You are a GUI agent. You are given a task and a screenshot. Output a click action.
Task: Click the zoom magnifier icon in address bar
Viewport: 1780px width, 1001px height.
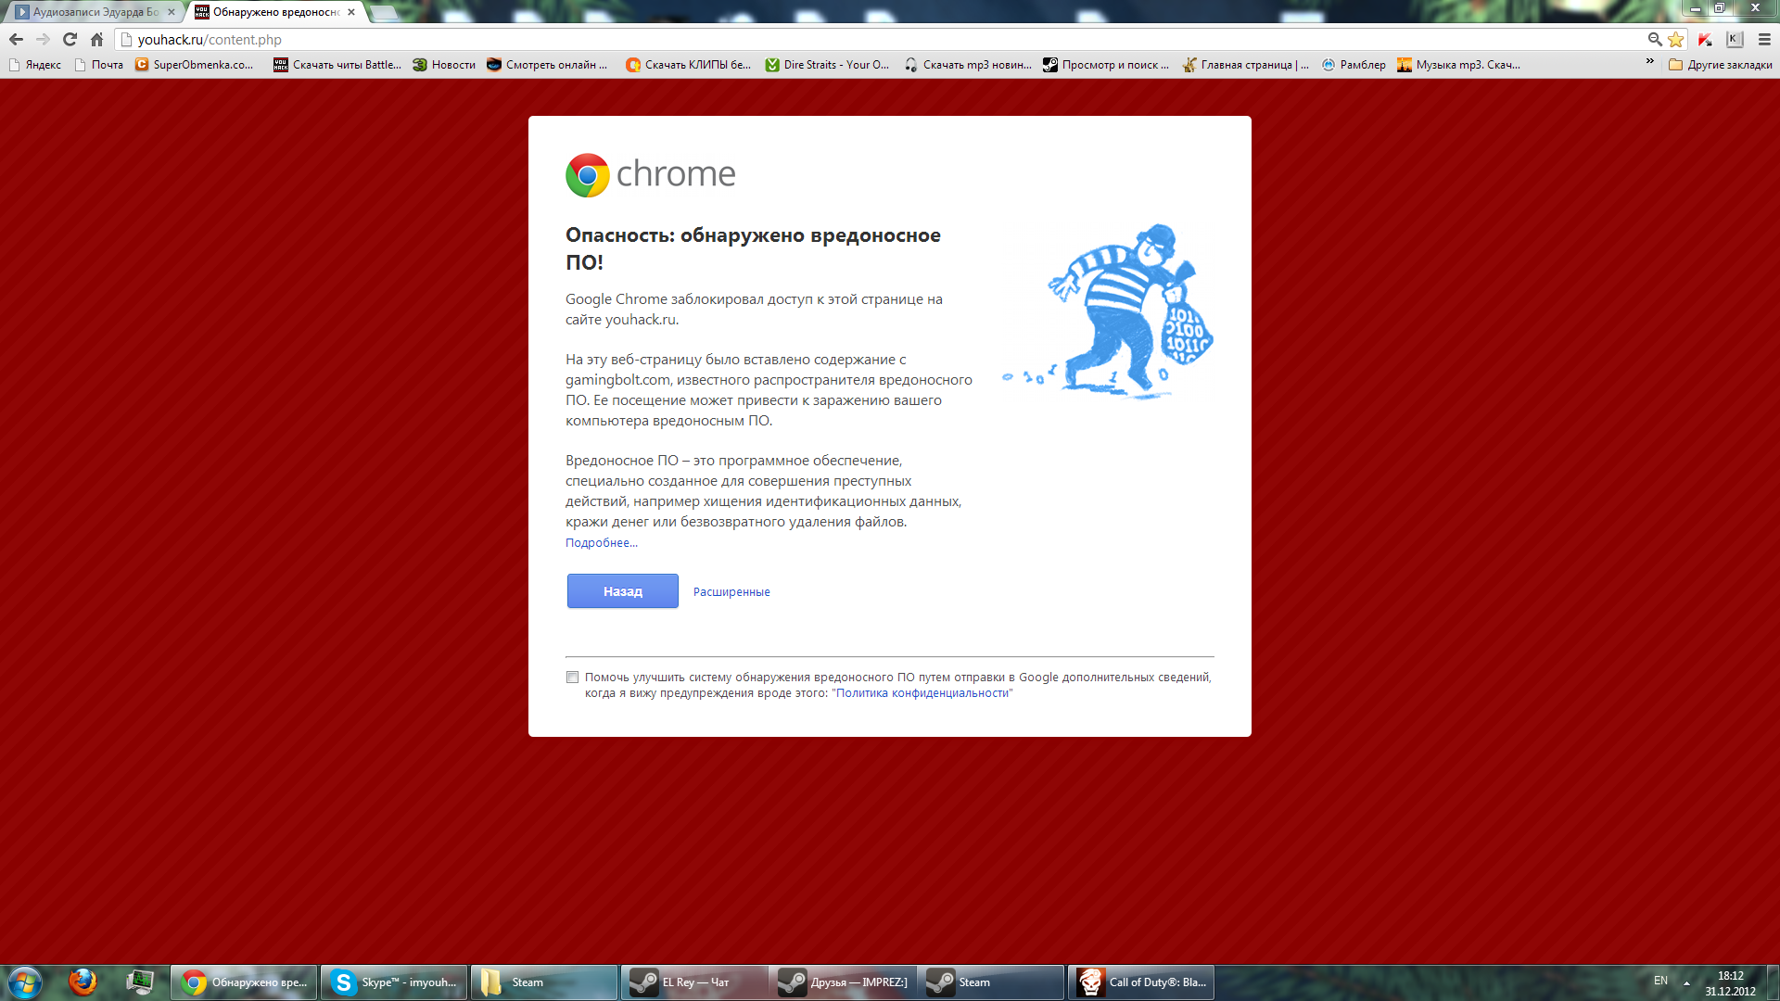coord(1654,39)
